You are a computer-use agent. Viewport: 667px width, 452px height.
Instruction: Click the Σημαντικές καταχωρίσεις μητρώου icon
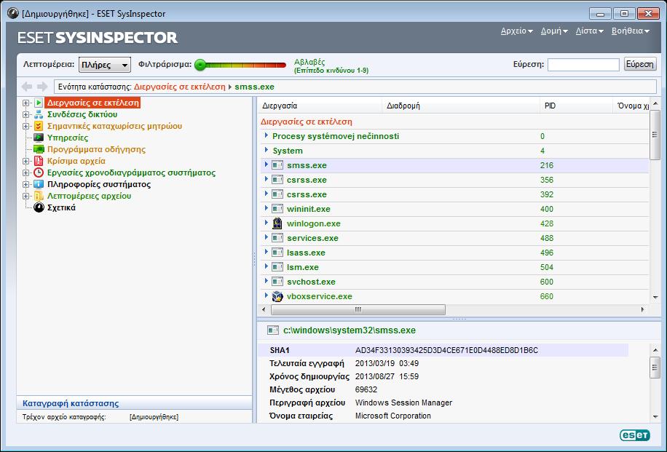coord(39,126)
